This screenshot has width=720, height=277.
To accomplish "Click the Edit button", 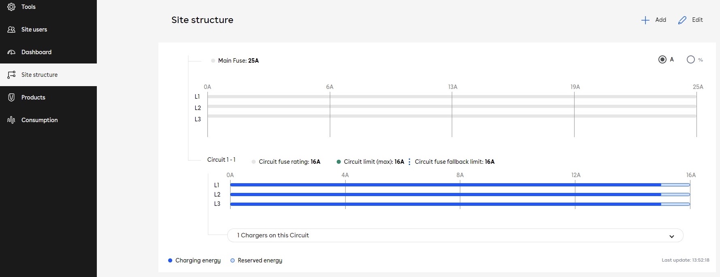I will click(690, 20).
